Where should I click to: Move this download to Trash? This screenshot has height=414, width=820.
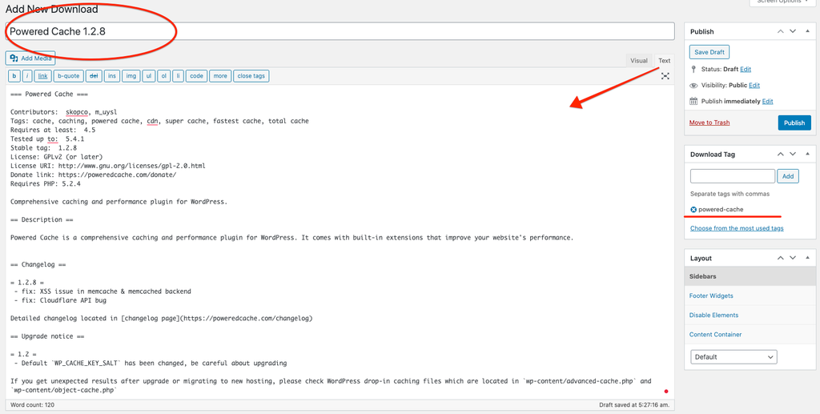[x=709, y=123]
